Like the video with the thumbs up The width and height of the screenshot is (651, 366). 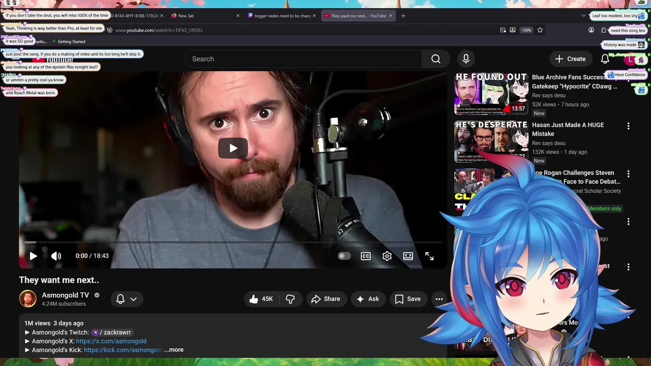point(261,299)
